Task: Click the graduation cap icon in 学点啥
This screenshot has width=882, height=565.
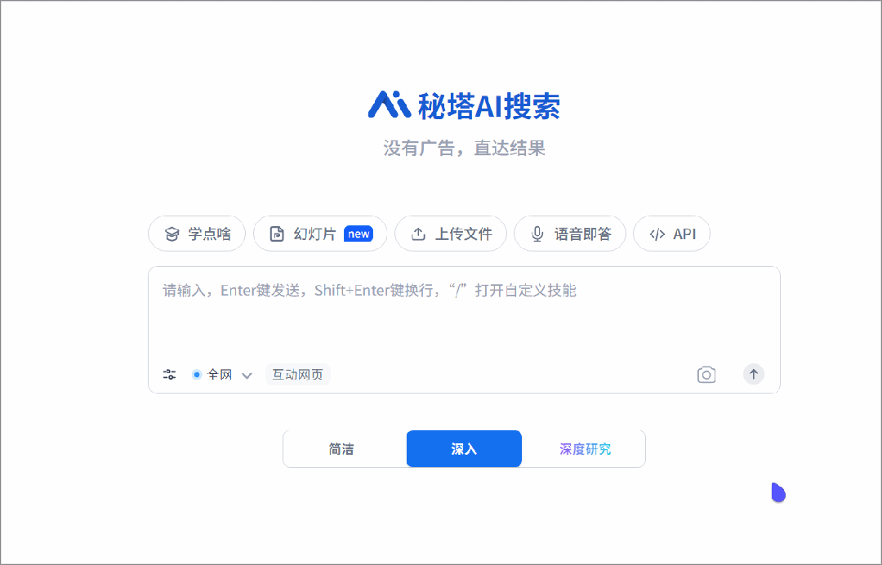Action: (x=171, y=234)
